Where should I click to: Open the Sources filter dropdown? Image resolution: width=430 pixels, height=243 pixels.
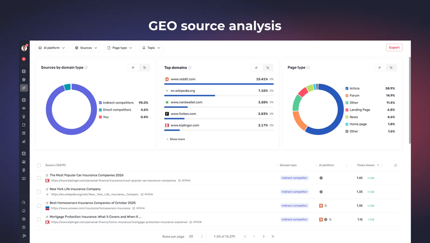[x=86, y=48]
